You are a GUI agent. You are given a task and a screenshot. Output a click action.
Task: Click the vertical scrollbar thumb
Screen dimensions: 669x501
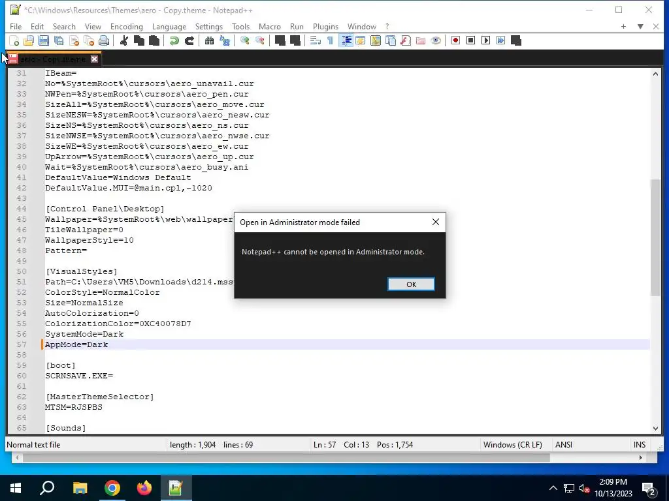click(655, 237)
